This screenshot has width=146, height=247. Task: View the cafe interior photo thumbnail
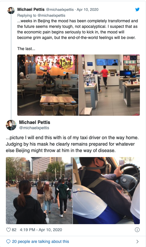tap(48, 85)
